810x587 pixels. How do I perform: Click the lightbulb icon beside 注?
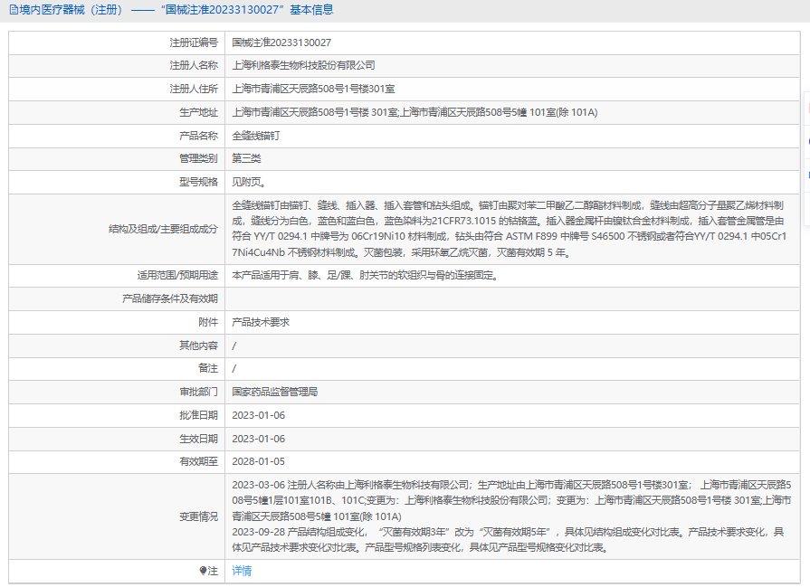tap(203, 571)
